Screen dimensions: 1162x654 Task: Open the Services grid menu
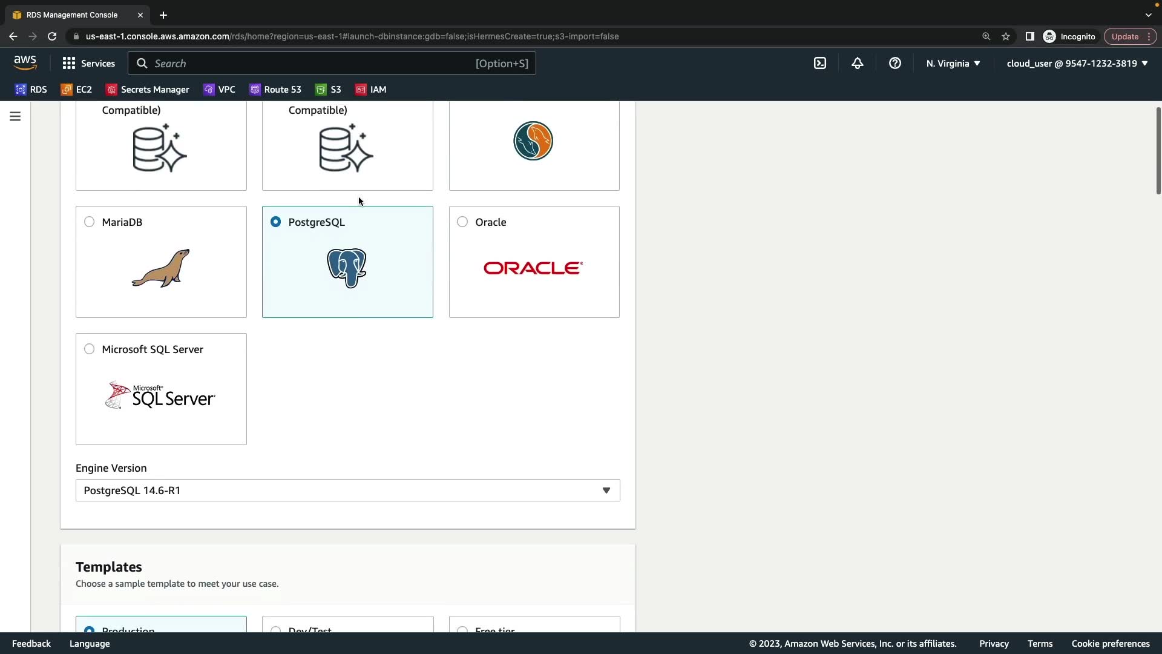pos(88,63)
